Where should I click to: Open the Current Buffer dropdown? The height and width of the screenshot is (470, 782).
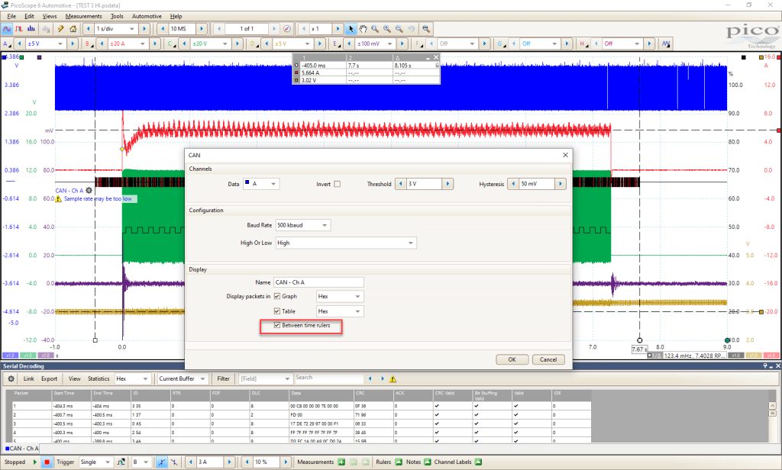[x=182, y=378]
